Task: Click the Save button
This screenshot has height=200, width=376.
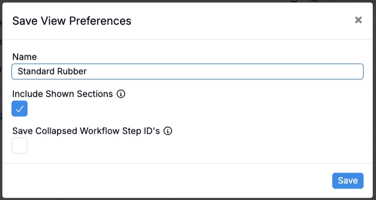Action: pos(348,181)
